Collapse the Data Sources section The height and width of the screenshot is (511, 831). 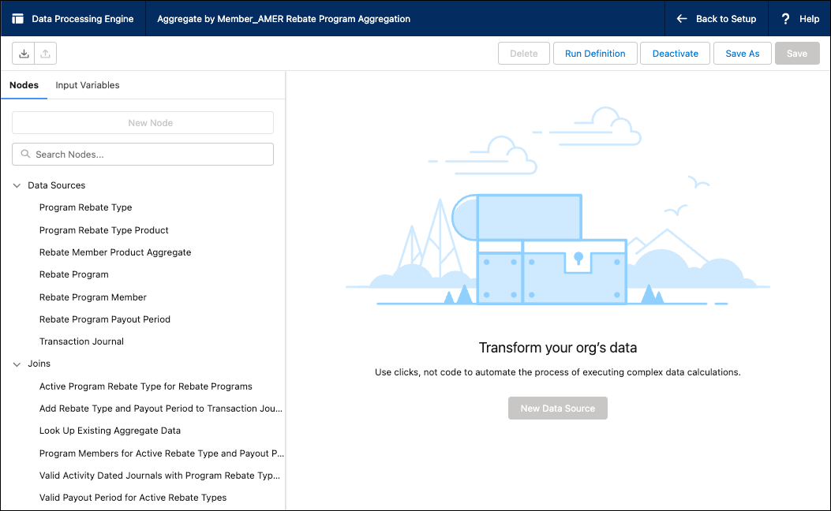click(x=17, y=185)
